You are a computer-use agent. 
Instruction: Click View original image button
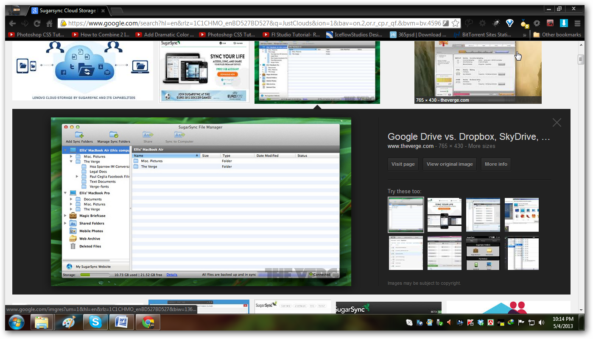click(450, 164)
